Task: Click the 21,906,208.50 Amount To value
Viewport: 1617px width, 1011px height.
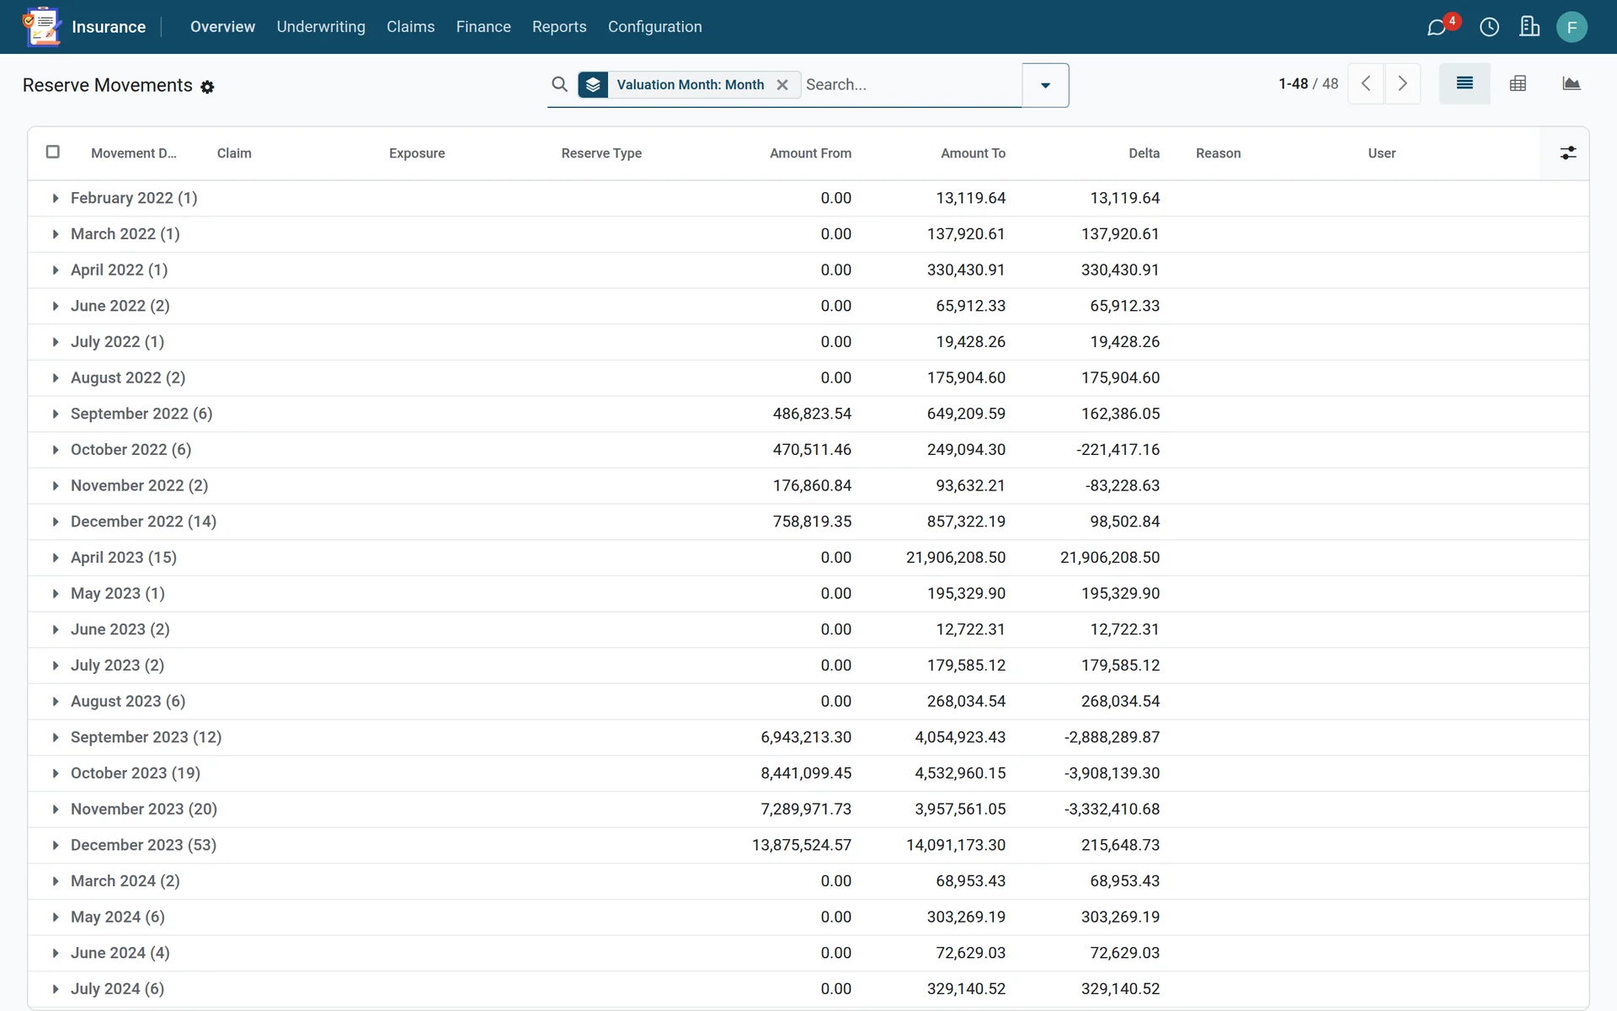Action: point(956,558)
